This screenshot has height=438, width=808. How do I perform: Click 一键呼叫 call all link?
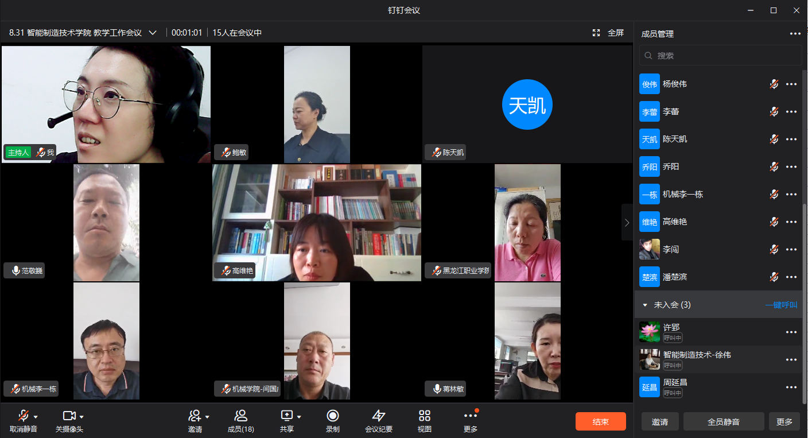pyautogui.click(x=781, y=305)
